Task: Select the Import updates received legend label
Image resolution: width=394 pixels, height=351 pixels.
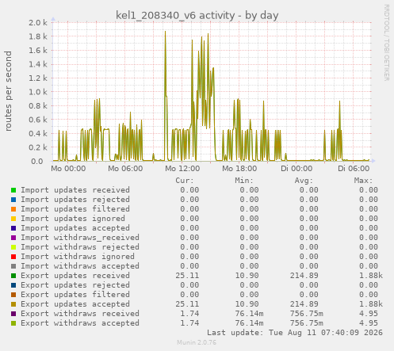Action: click(75, 190)
